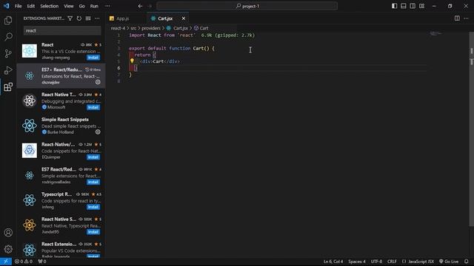Install ES7 React/Redux by rodrigovallades
474x266 pixels.
coord(93,182)
